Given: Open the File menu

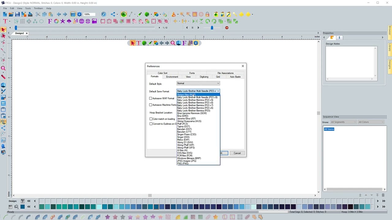Looking at the screenshot, I should (x=5, y=8).
